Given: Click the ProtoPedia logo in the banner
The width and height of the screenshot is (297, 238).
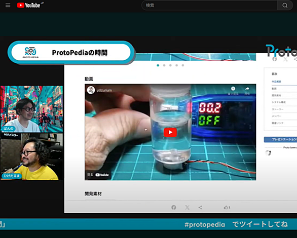Looking at the screenshot, I should pyautogui.click(x=30, y=53).
